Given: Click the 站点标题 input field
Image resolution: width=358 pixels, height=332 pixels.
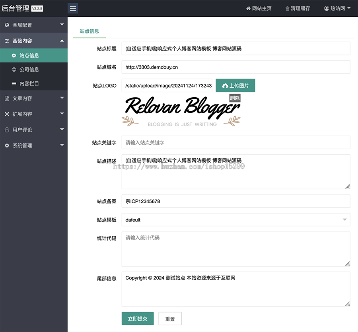Looking at the screenshot, I should tap(236, 49).
